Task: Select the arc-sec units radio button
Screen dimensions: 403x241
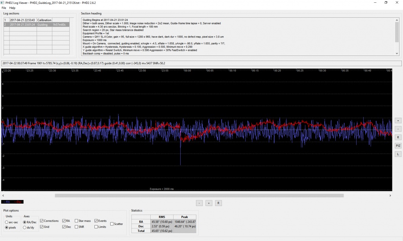Action: click(7, 222)
